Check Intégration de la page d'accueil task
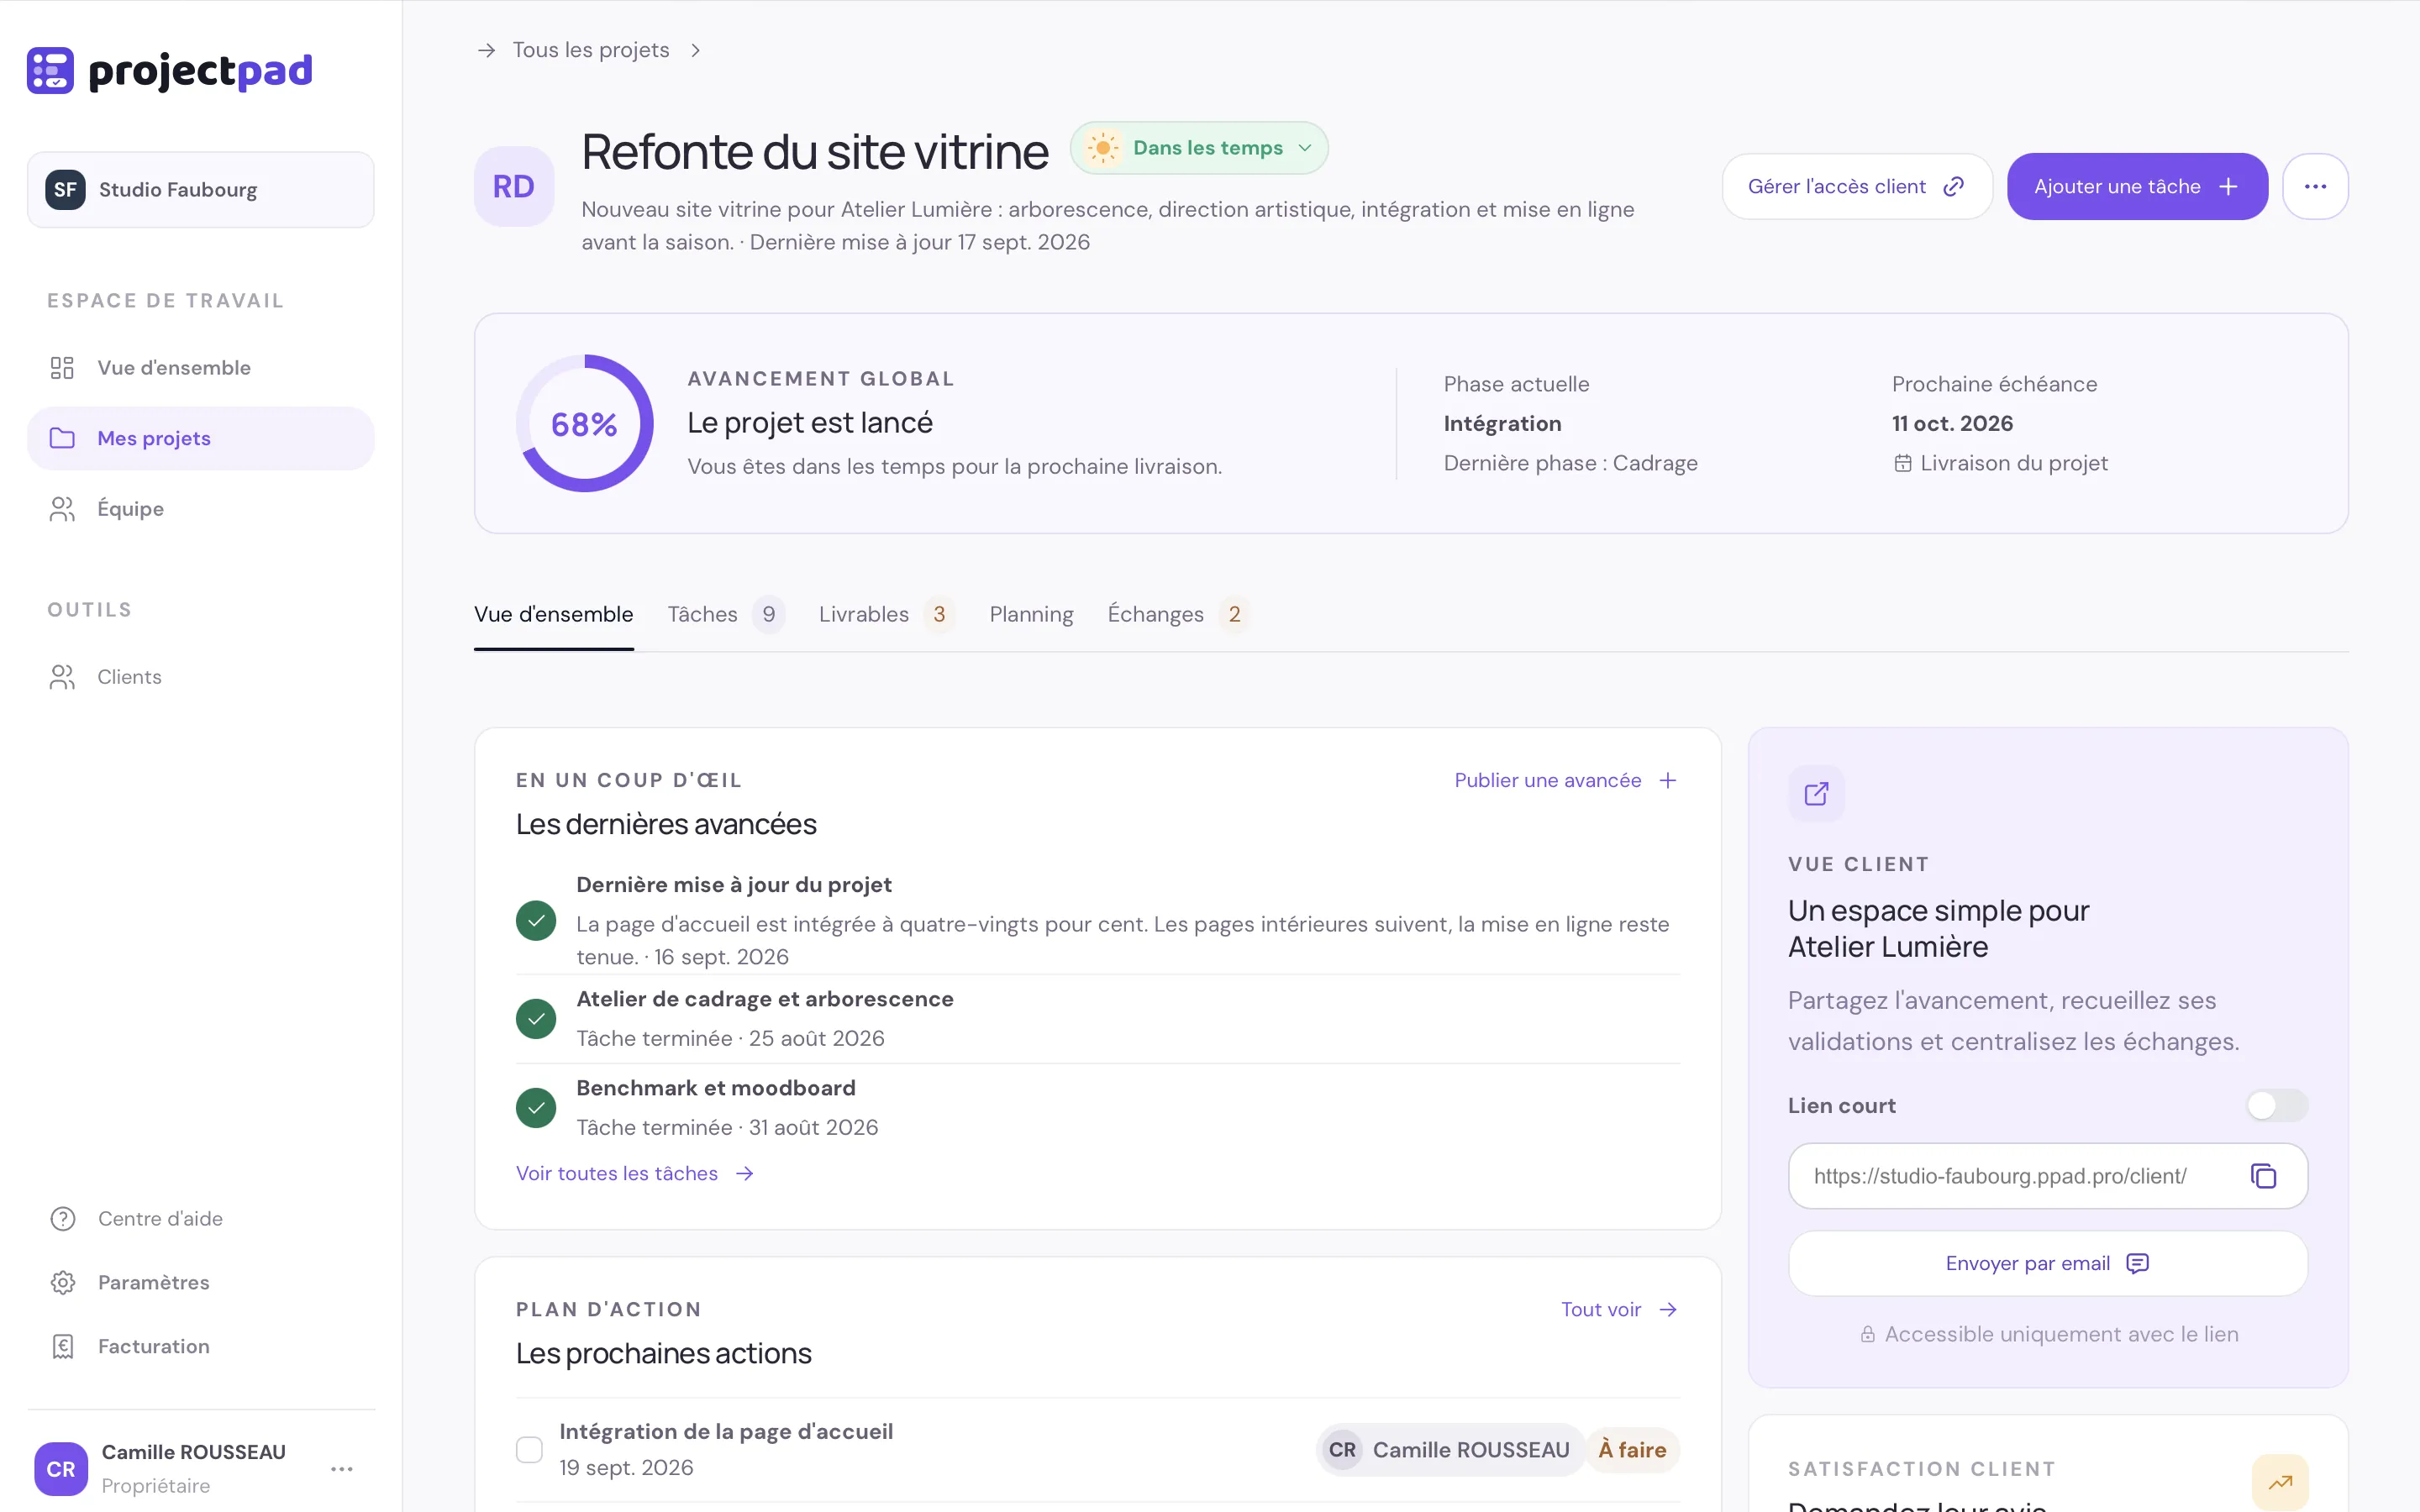2420x1512 pixels. (x=529, y=1449)
